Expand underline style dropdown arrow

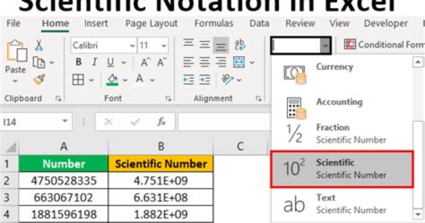[x=124, y=63]
